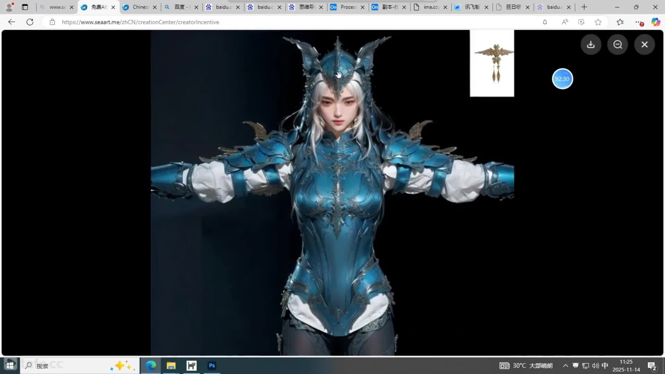Viewport: 665px width, 374px height.
Task: Refresh the current page
Action: pyautogui.click(x=30, y=22)
